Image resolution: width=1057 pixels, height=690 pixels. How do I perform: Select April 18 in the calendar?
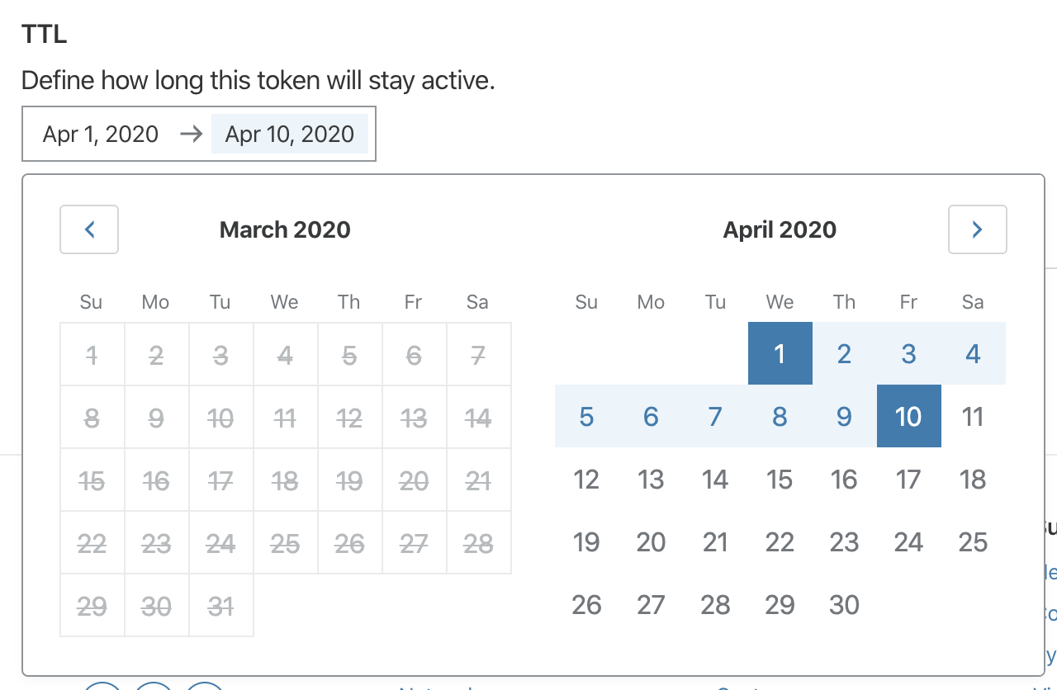973,479
